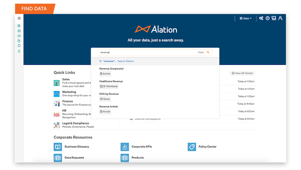
Task: Click the Today at 1:27pm visited entry
Action: (246, 89)
